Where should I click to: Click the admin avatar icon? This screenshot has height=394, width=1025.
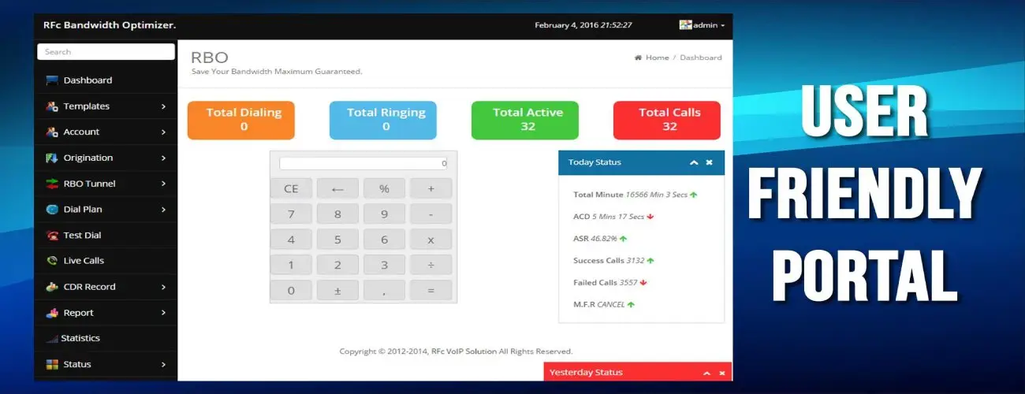tap(685, 25)
